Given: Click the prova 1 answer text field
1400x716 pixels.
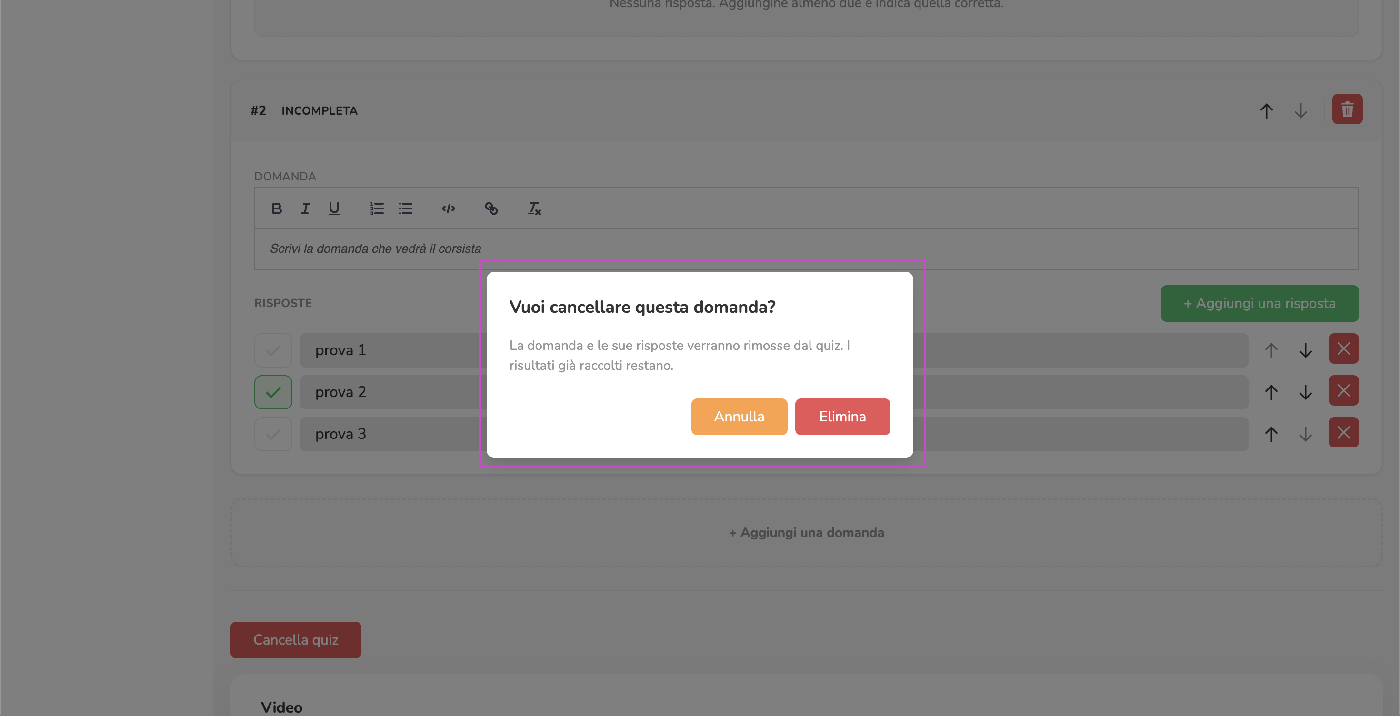Looking at the screenshot, I should pos(774,350).
